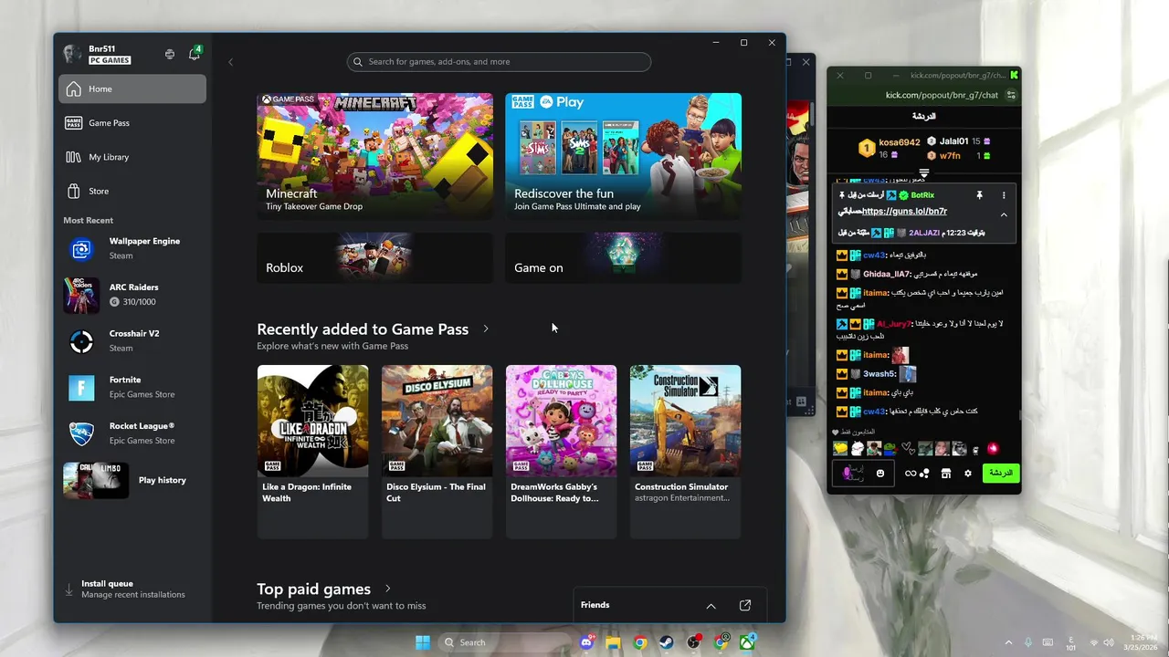Open Store in the sidebar
The image size is (1169, 657).
(x=132, y=191)
